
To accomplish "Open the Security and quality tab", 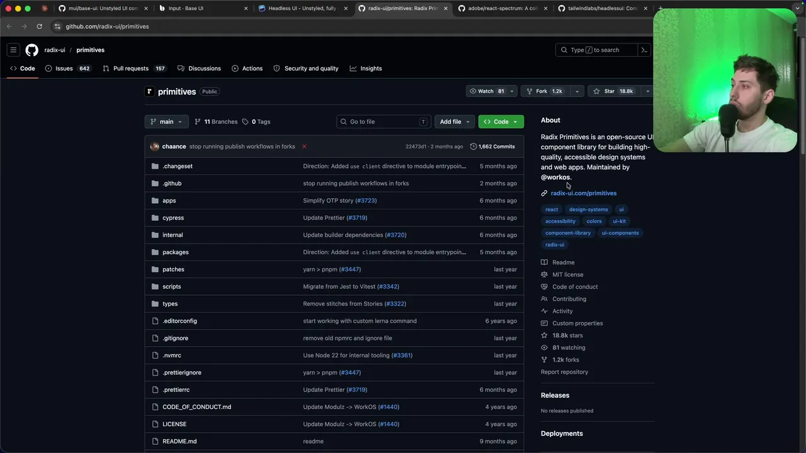I will pyautogui.click(x=306, y=69).
